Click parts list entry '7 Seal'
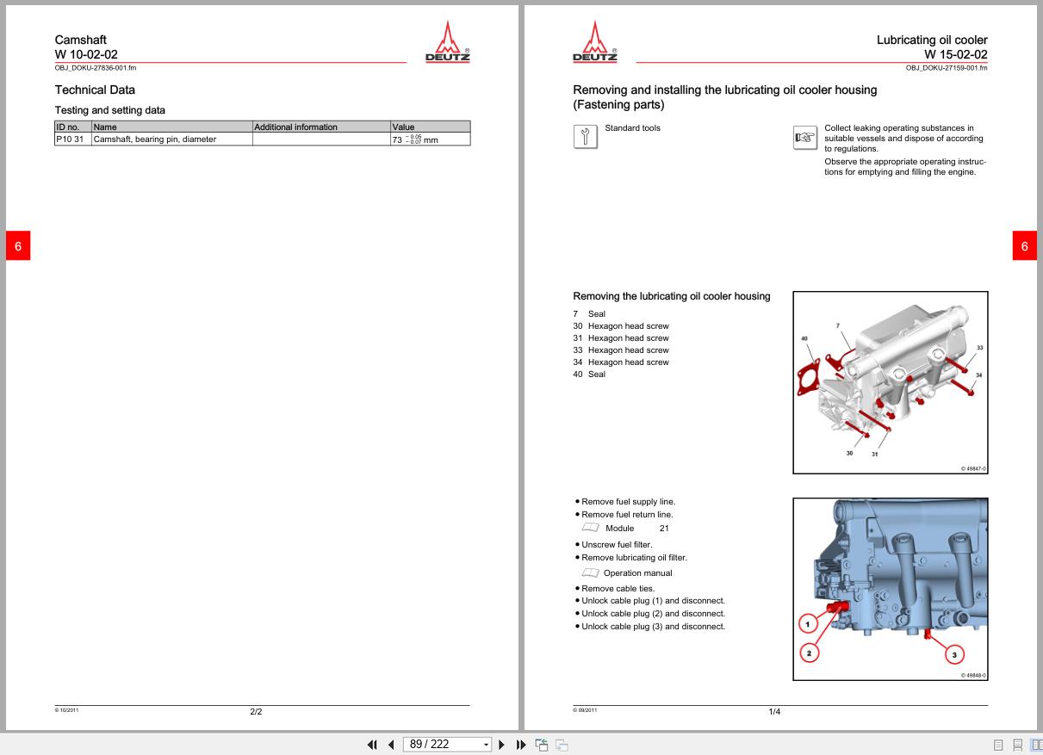The width and height of the screenshot is (1043, 755). [589, 314]
